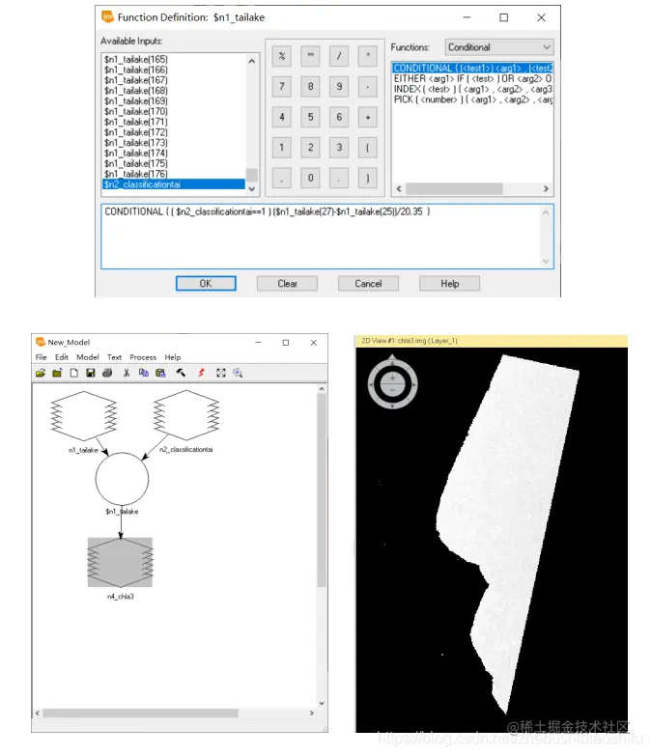Insert the power ** operator
The image size is (651, 756).
point(311,56)
